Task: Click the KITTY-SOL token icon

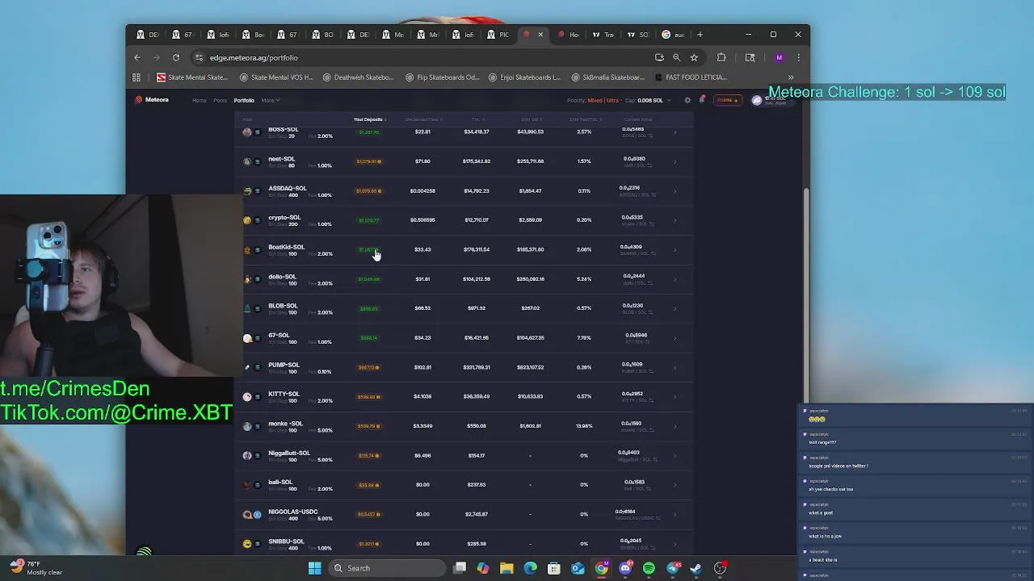Action: 247,396
